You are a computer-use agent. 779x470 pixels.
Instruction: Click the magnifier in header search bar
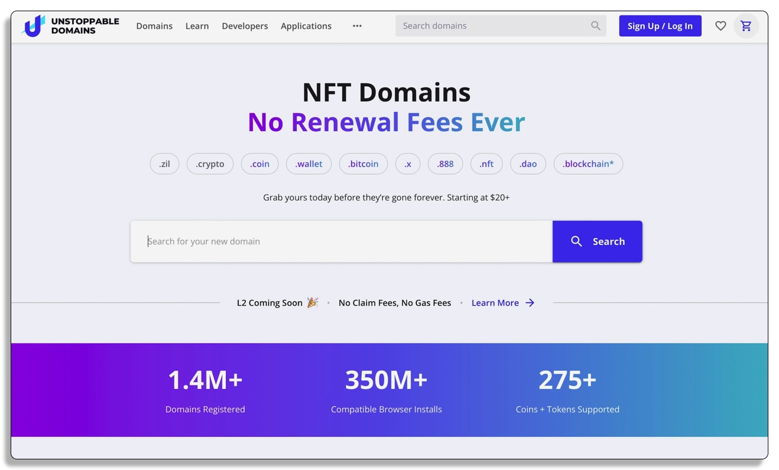tap(596, 26)
